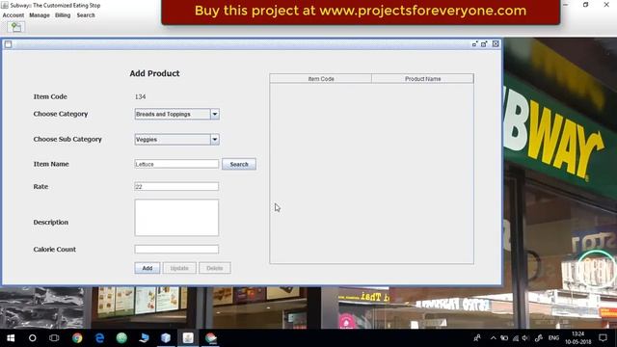Image resolution: width=617 pixels, height=347 pixels.
Task: Focus the Rate input field
Action: [x=176, y=186]
